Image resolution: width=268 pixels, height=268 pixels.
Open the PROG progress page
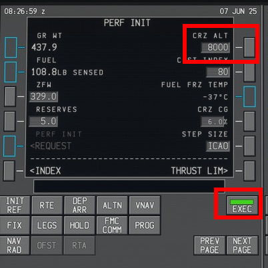coord(145,225)
